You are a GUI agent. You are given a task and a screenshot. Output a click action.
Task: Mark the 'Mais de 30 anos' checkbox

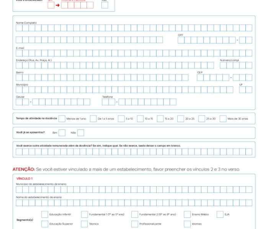point(223,119)
